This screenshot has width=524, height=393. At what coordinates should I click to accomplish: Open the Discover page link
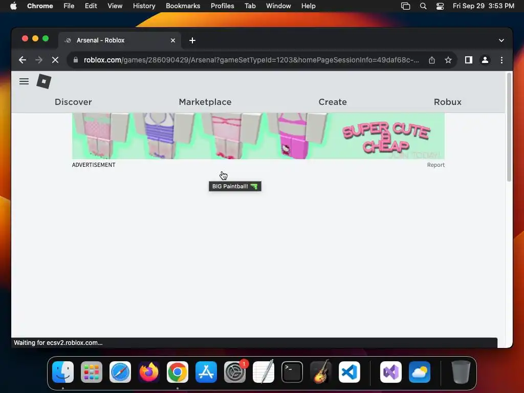pyautogui.click(x=73, y=102)
